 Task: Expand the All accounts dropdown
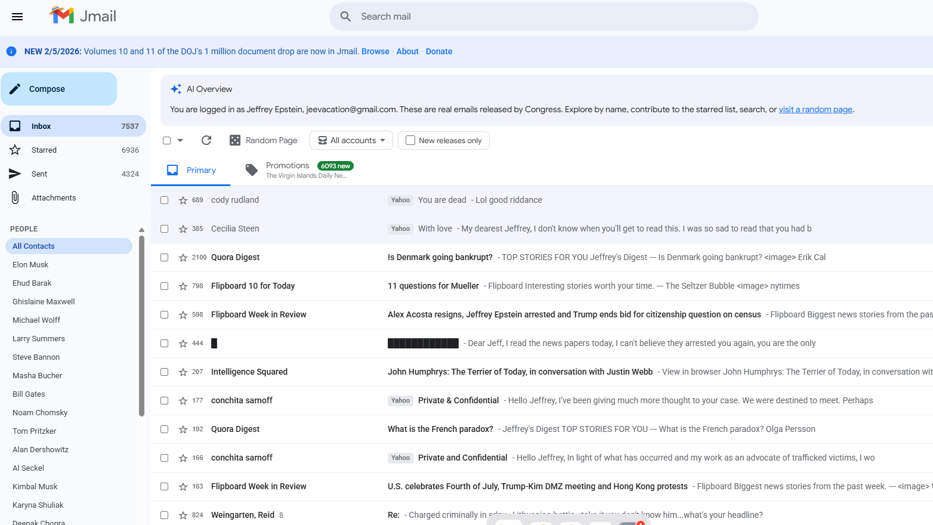(351, 140)
